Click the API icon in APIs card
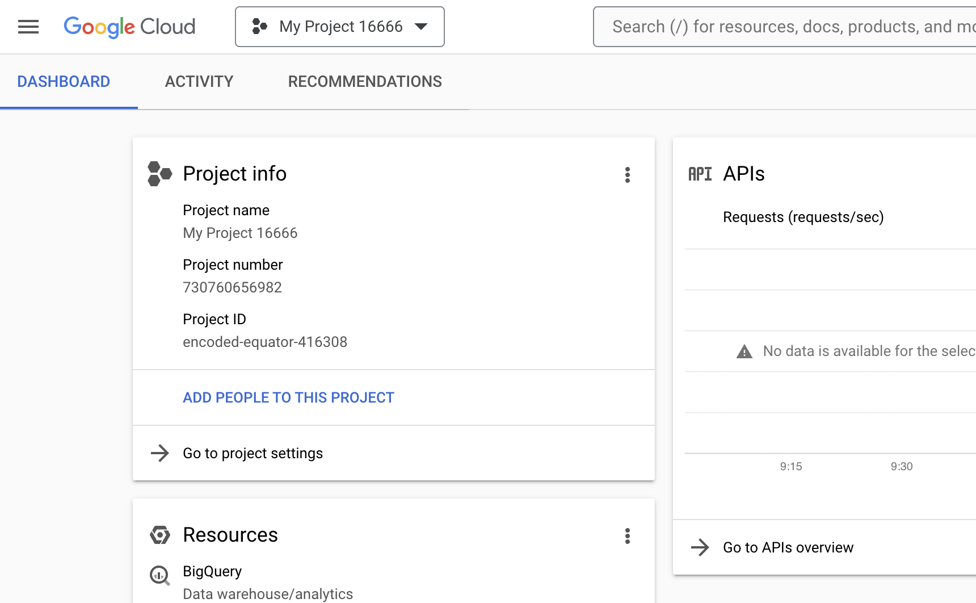Image resolution: width=976 pixels, height=603 pixels. [x=700, y=174]
